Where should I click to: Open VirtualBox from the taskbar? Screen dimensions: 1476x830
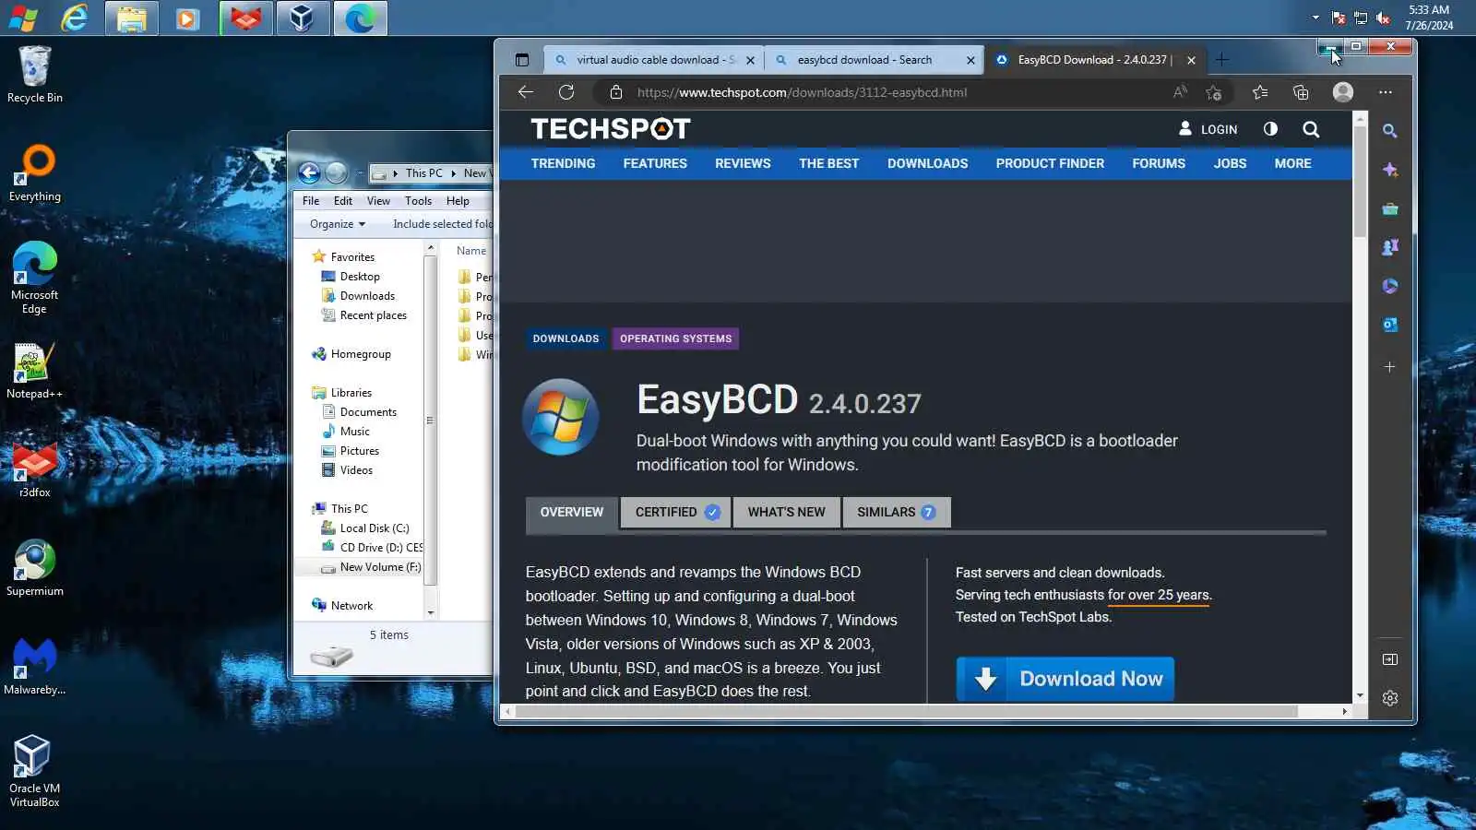302,18
